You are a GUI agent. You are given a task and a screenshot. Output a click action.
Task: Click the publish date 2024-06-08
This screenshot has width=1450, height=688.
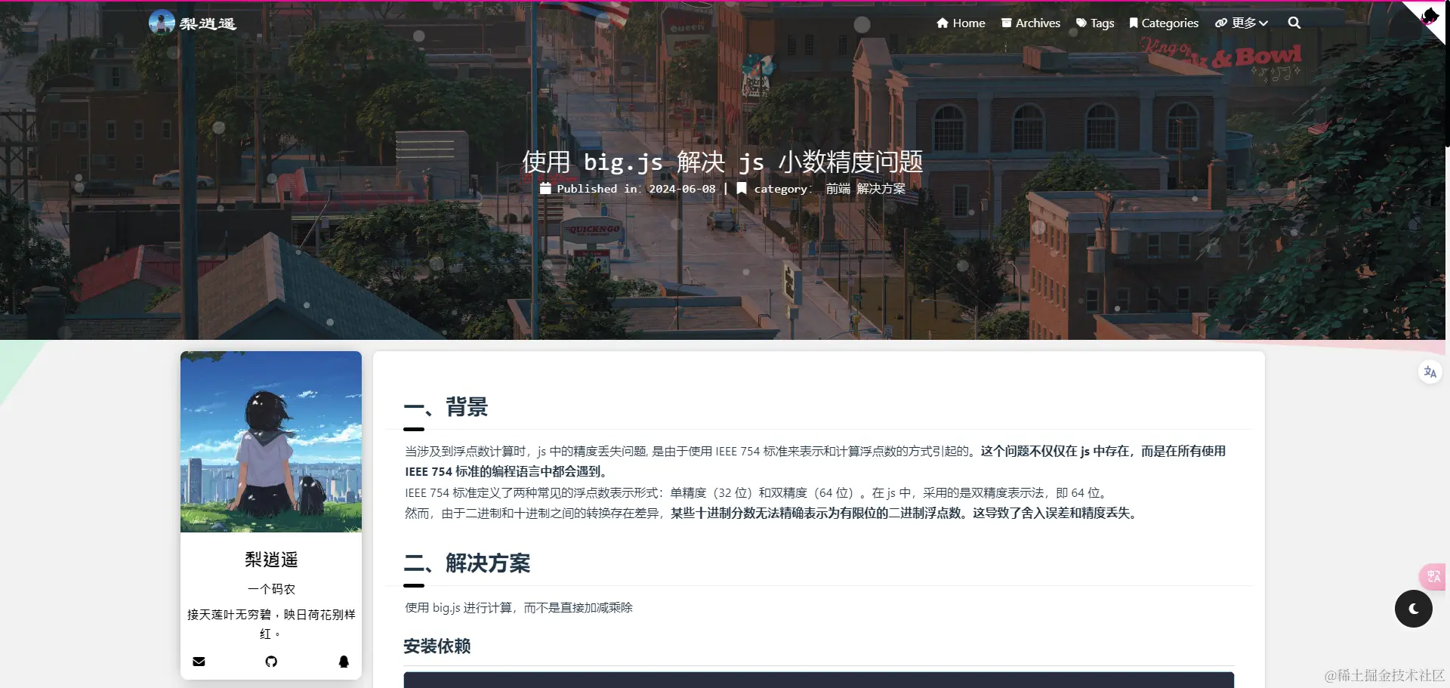point(682,189)
